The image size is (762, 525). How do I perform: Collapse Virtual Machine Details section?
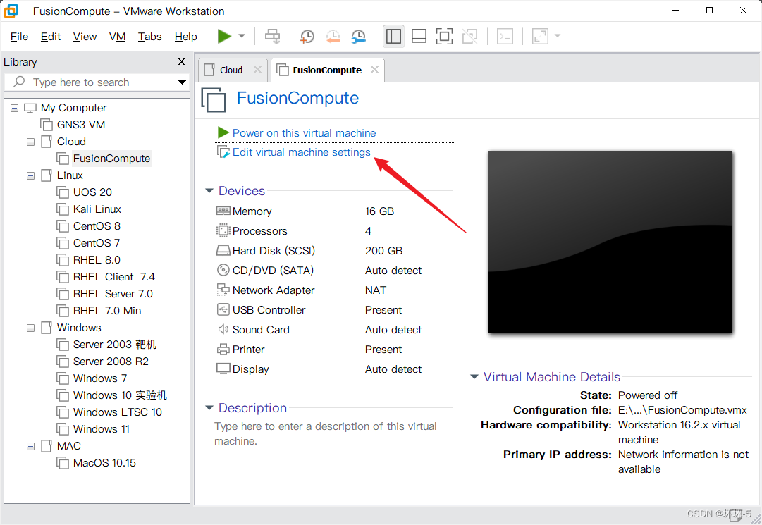(x=474, y=377)
